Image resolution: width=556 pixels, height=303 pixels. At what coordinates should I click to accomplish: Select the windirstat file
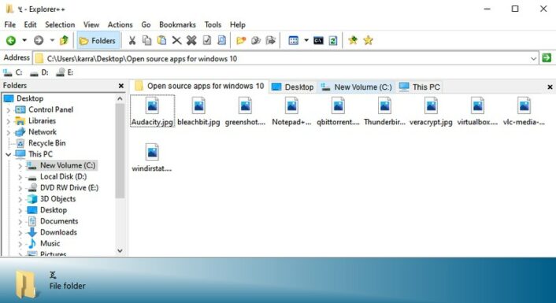pos(152,157)
